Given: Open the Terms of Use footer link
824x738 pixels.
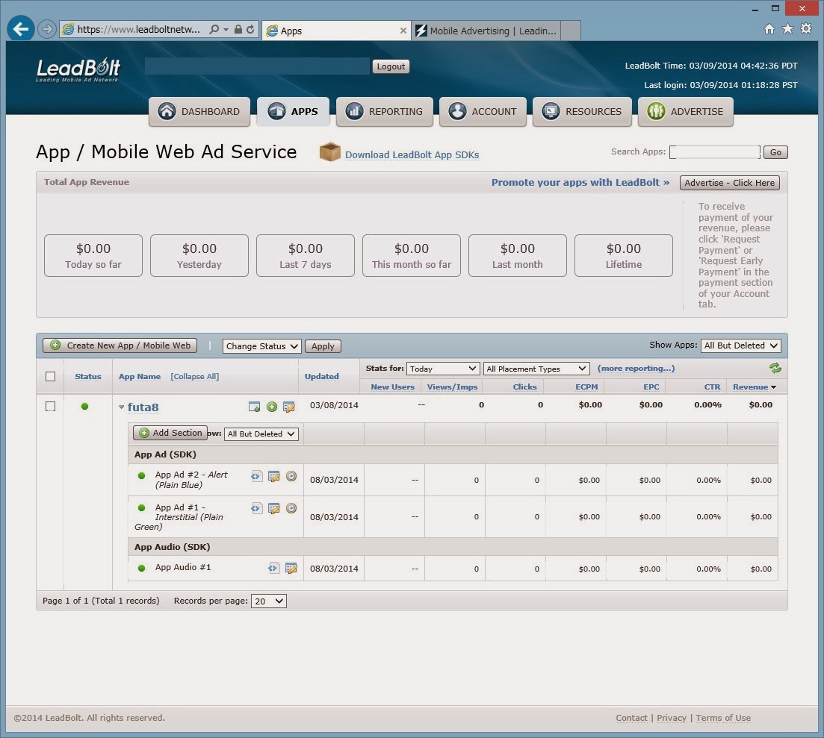Looking at the screenshot, I should click(723, 718).
